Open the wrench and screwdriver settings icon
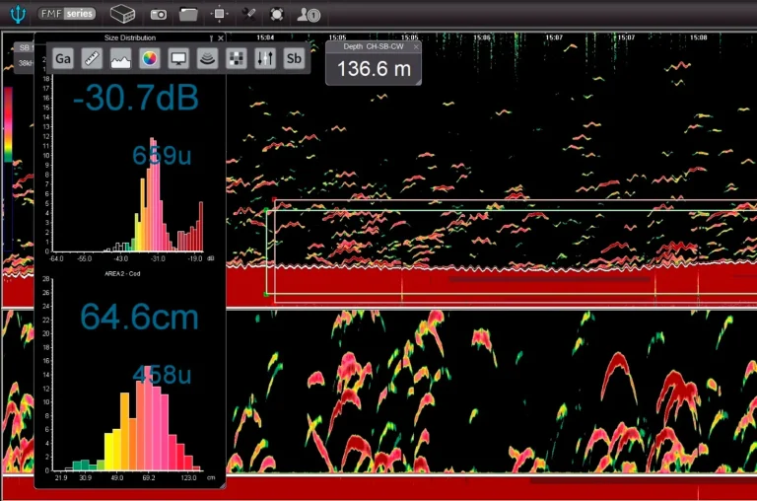Viewport: 757px width, 501px height. click(248, 14)
